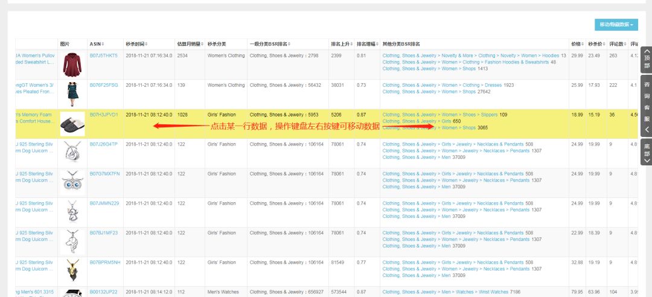Jump to page top with 顶部 button
Image resolution: width=652 pixels, height=297 pixels.
coord(647,60)
